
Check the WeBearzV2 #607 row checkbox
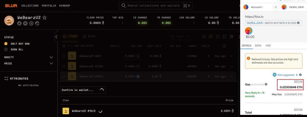point(64,56)
